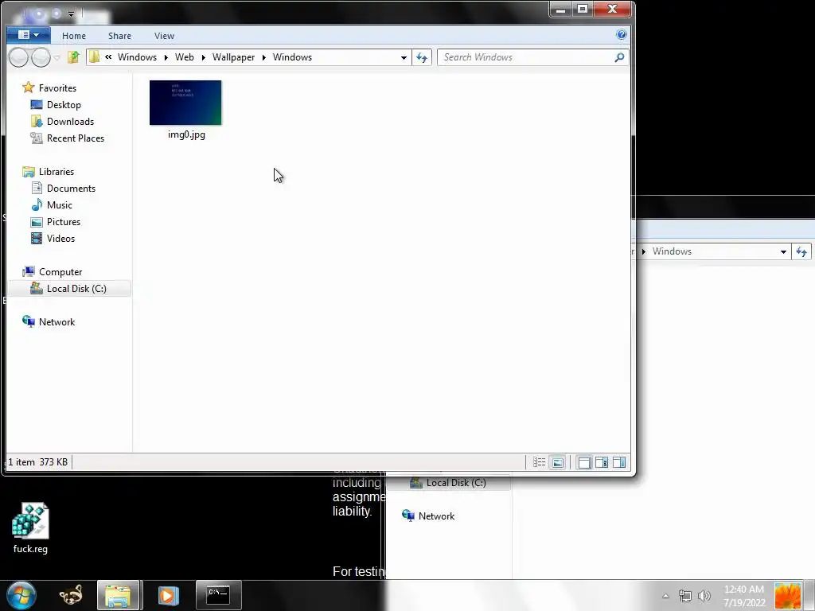
Task: Click the search magnifier icon
Action: pos(619,57)
